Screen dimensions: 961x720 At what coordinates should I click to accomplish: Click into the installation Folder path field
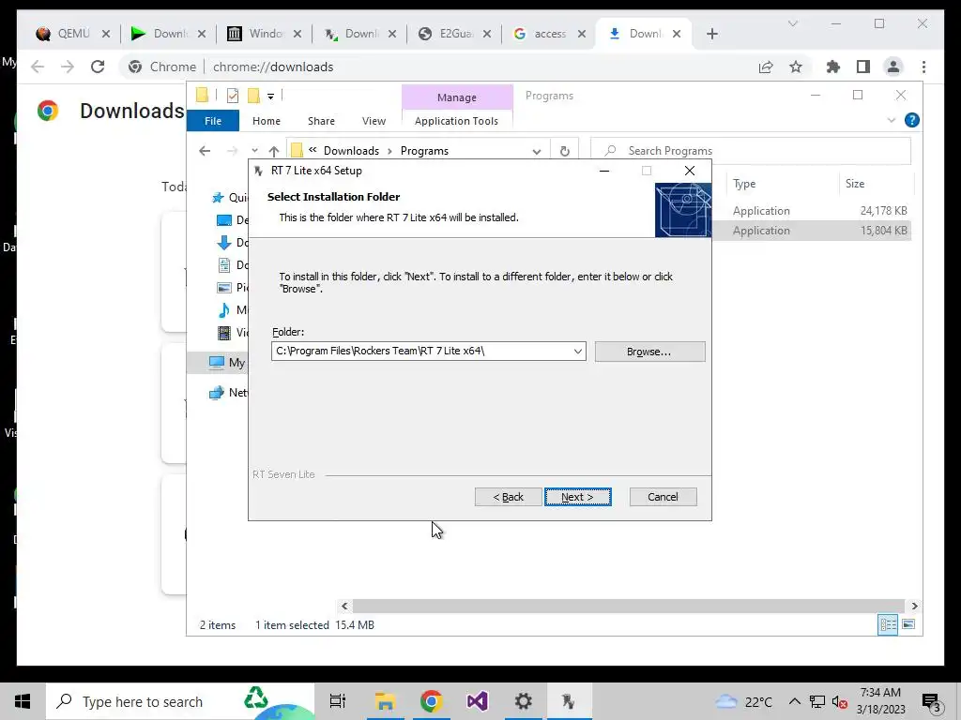click(421, 351)
